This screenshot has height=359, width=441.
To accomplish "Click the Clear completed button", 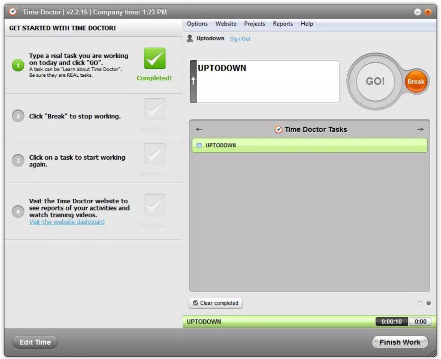I will coord(216,303).
